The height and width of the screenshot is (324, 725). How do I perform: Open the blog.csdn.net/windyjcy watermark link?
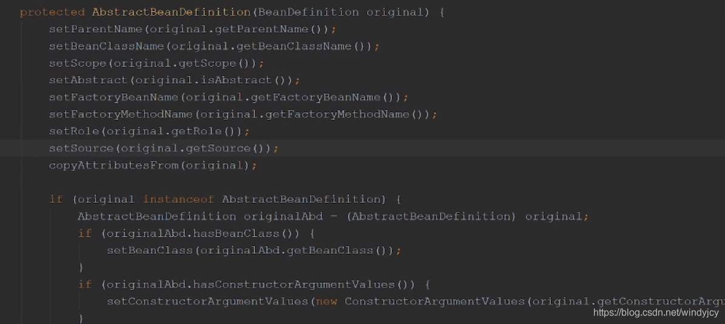(x=656, y=313)
